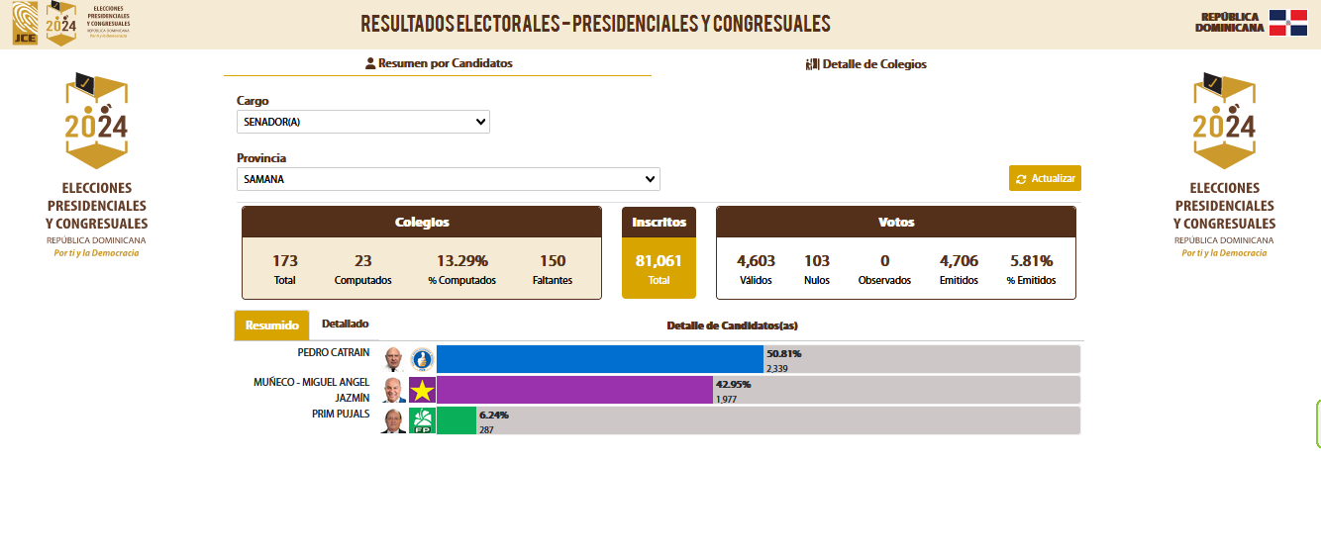This screenshot has height=556, width=1321.
Task: Click Pedro Catrain's candidate photo
Action: (x=394, y=359)
